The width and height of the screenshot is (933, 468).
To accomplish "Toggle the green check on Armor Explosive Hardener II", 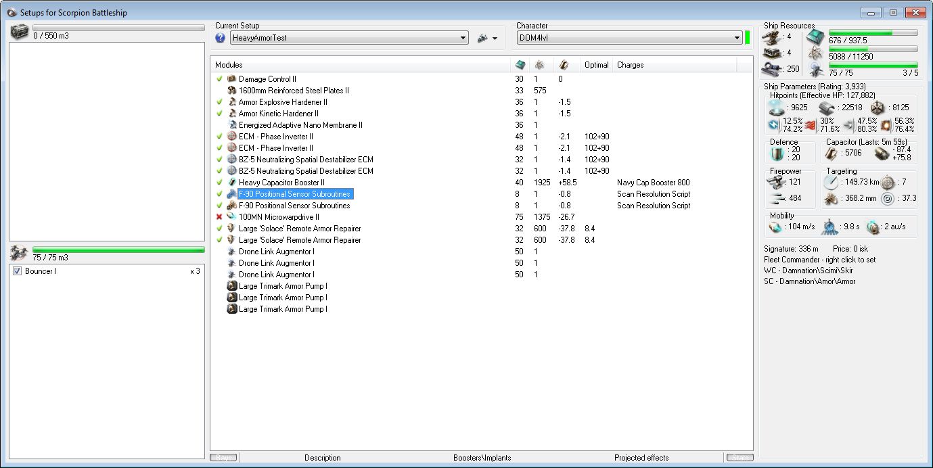I will [x=219, y=102].
